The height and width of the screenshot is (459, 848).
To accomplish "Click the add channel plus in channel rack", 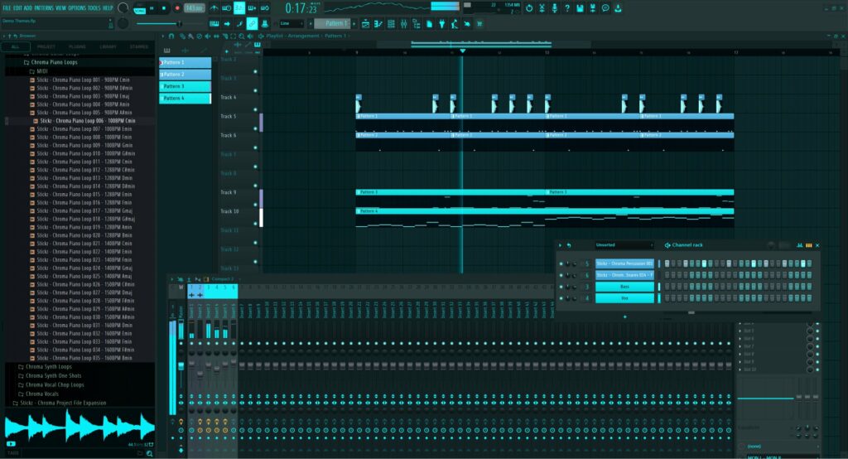I will pyautogui.click(x=624, y=316).
